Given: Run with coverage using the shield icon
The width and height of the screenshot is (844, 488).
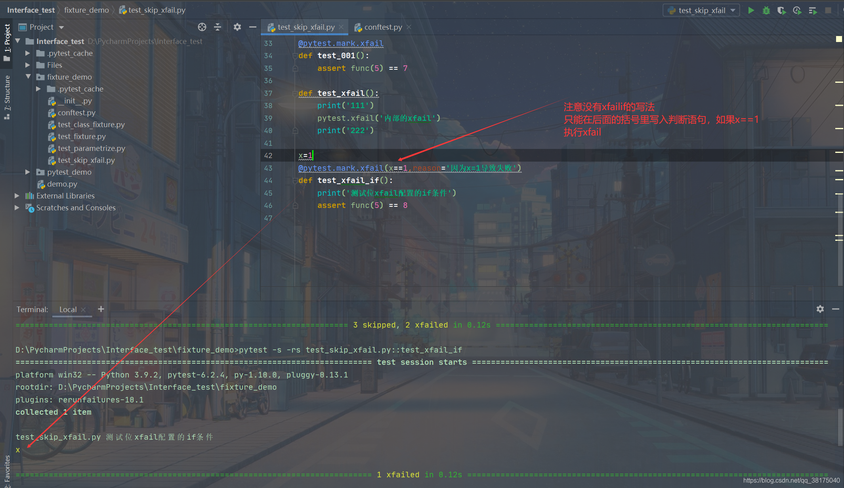Looking at the screenshot, I should pos(781,10).
